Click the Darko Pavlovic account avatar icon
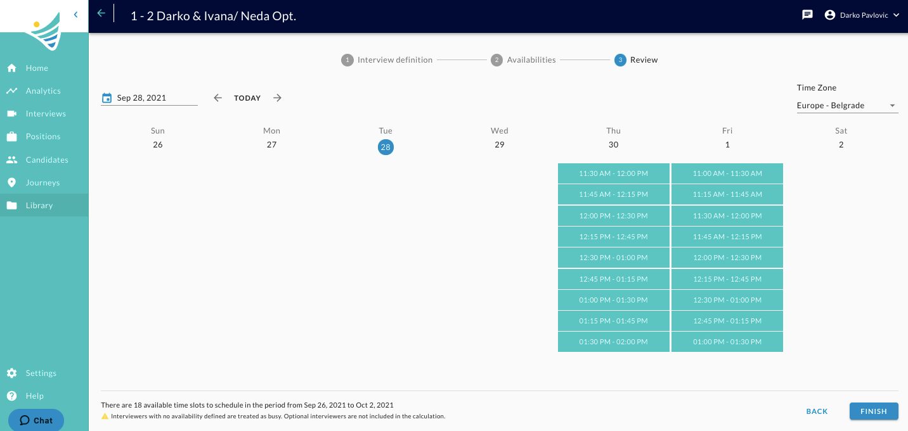Viewport: 908px width, 431px height. (830, 15)
